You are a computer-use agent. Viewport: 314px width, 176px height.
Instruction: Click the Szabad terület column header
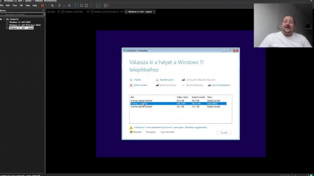click(x=198, y=97)
